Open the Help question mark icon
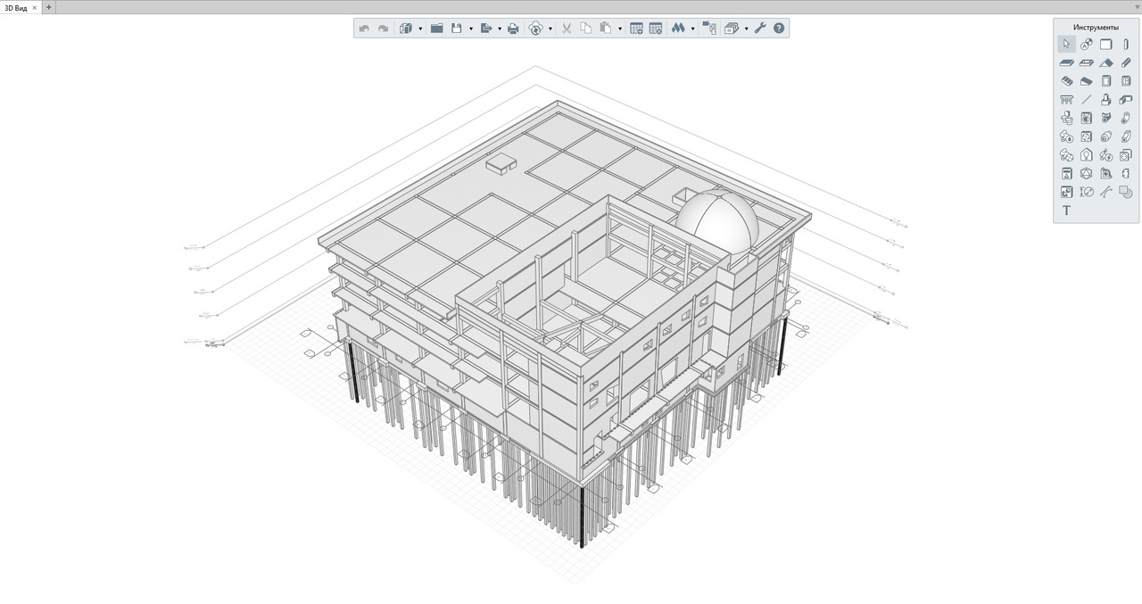The height and width of the screenshot is (604, 1142). point(779,29)
